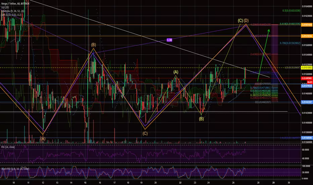Click the yellow (C) wave label

pyautogui.click(x=240, y=21)
